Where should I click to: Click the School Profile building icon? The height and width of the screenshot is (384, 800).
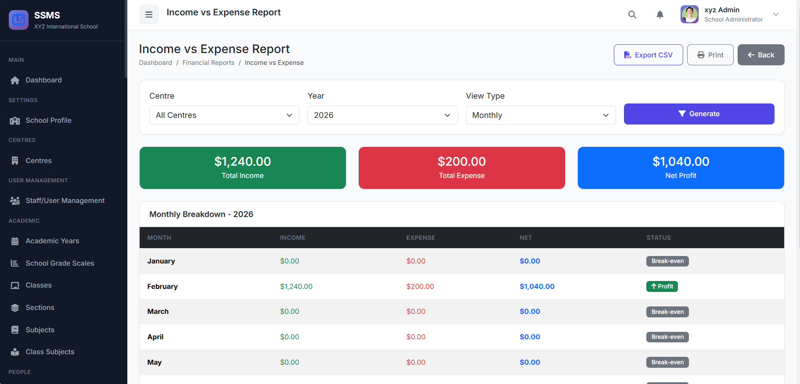[15, 121]
